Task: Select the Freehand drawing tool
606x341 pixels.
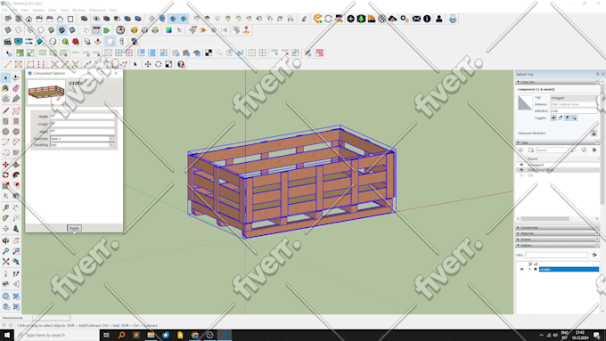Action: (16, 111)
